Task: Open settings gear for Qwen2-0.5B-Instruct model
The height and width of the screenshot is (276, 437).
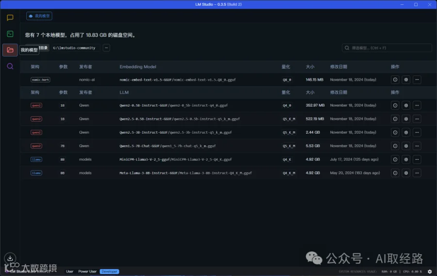Action: tap(406, 106)
